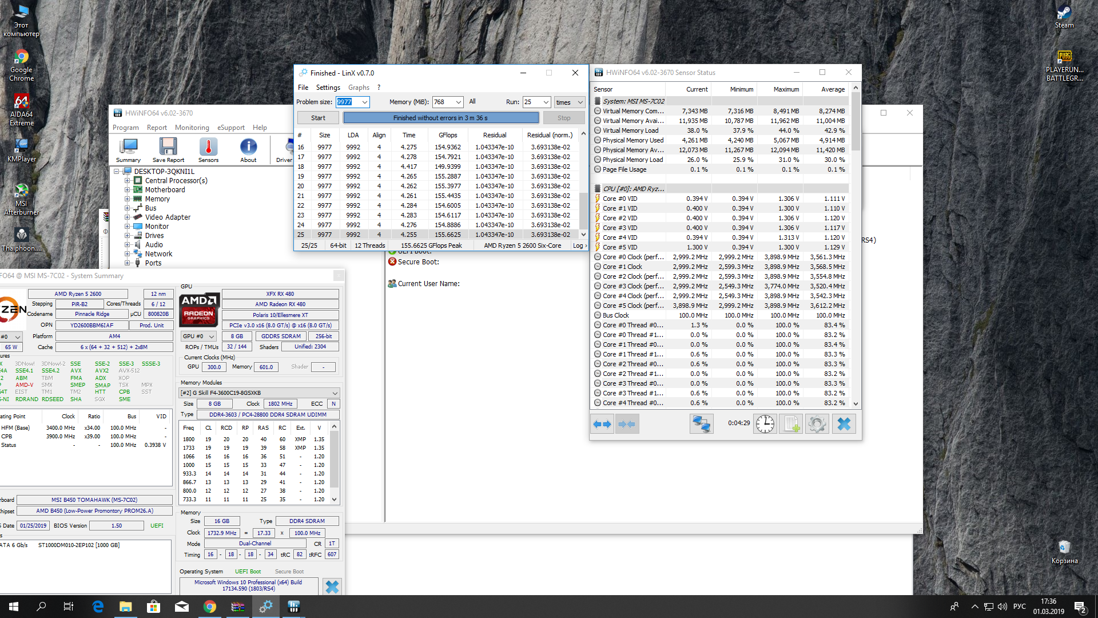Reset the sensor clock timer icon
Image resolution: width=1098 pixels, height=618 pixels.
(x=765, y=424)
